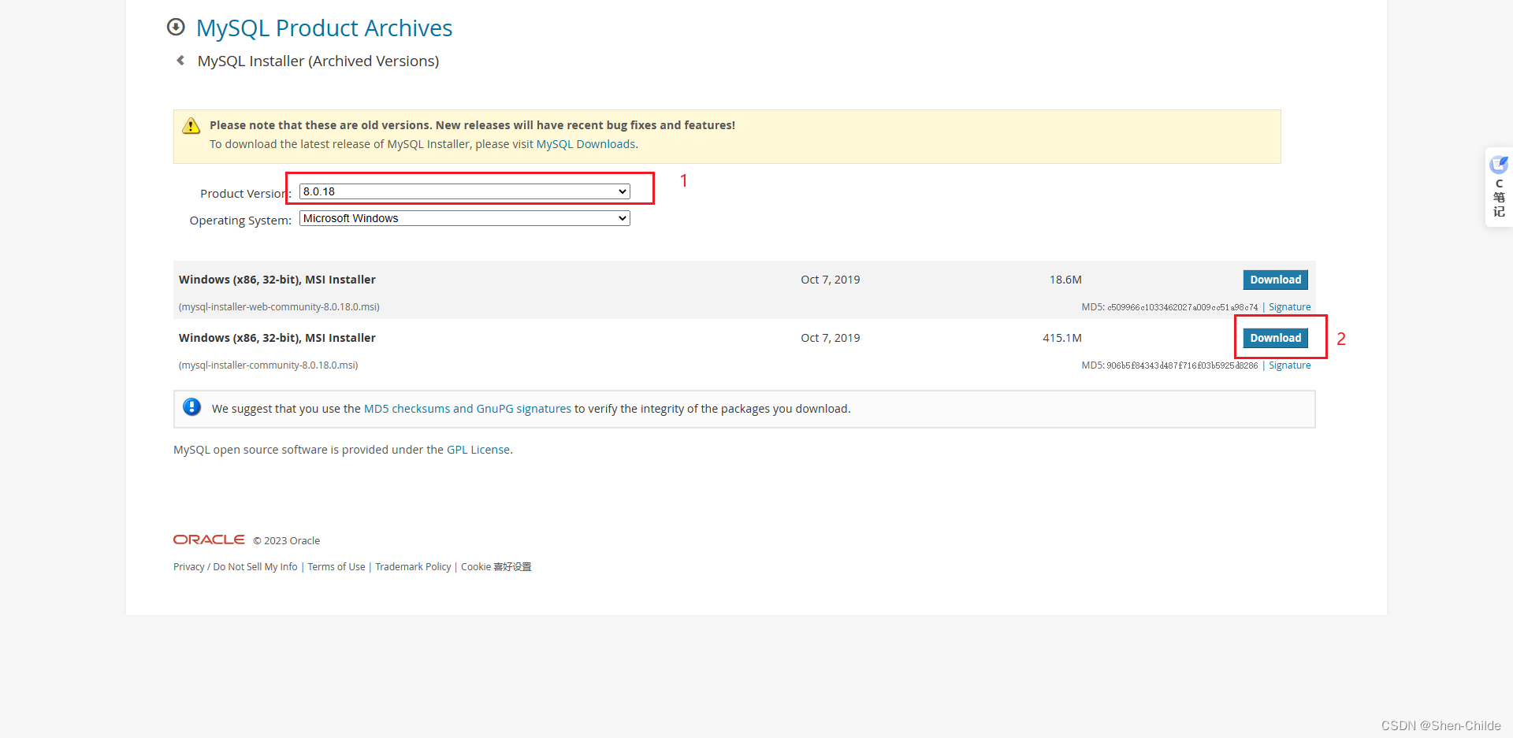Open MD5 checksums and GnuPG signatures link

467,409
